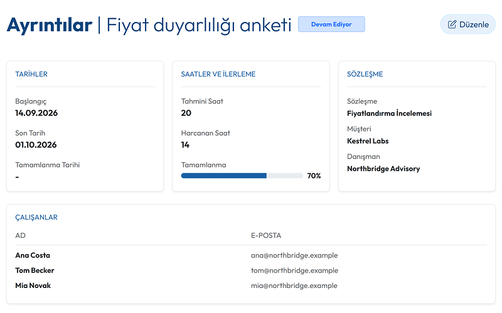The width and height of the screenshot is (502, 313).
Task: Click contract name Fiyatlandırma İncelemesi
Action: (389, 113)
